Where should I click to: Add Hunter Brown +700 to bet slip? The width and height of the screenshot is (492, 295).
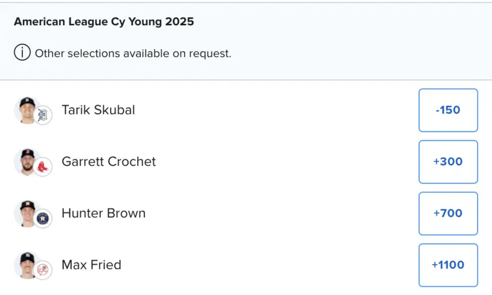tap(448, 214)
